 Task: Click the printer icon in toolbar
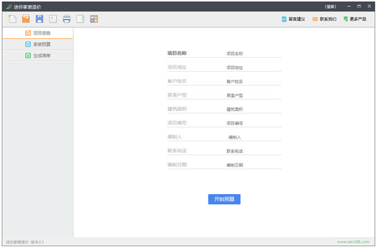(x=67, y=19)
